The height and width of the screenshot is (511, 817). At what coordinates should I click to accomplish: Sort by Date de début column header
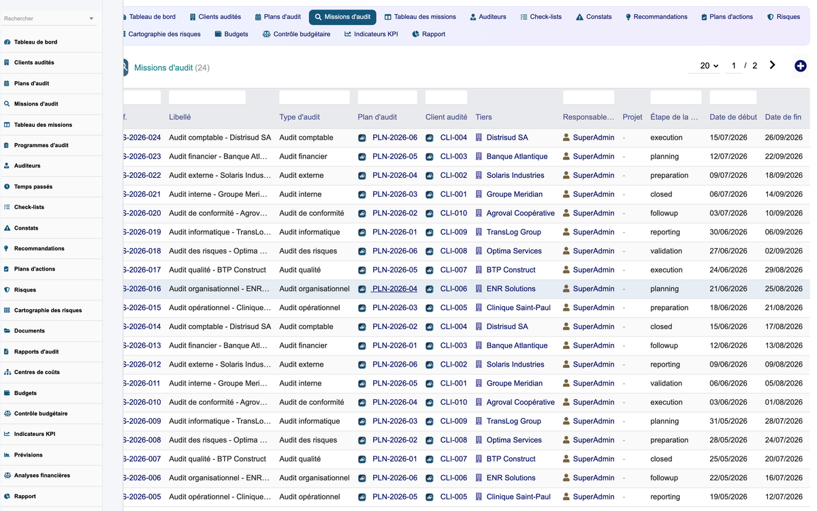click(x=733, y=117)
